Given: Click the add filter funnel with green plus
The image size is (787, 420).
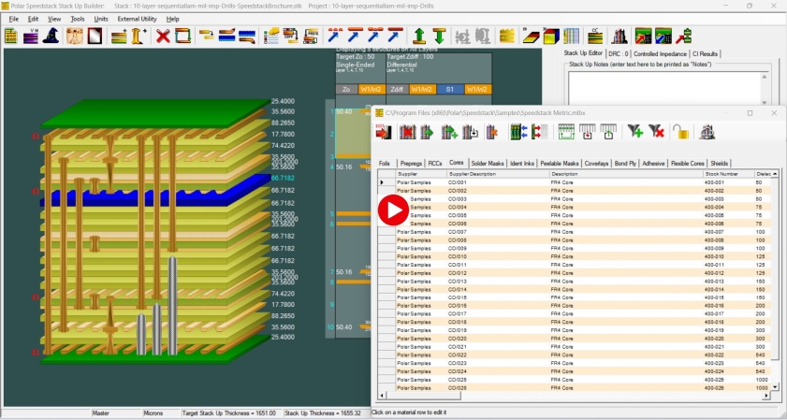Looking at the screenshot, I should click(634, 132).
